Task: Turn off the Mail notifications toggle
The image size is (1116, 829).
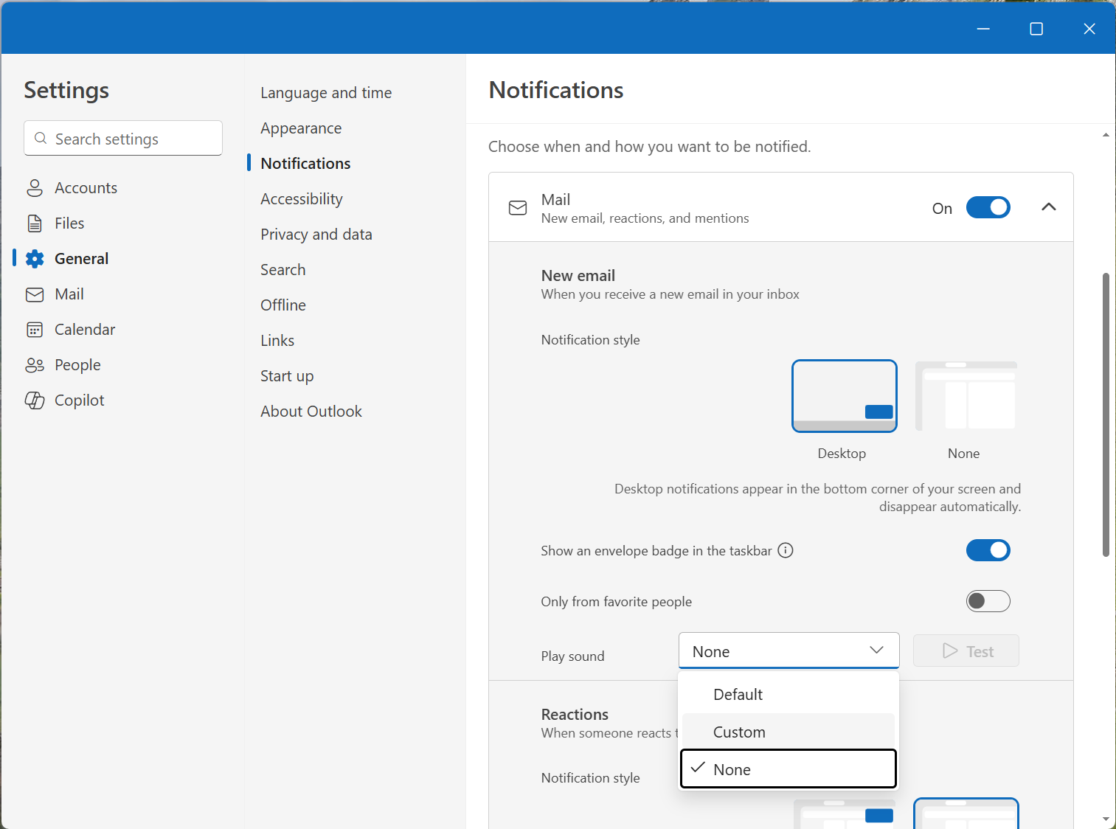Action: click(988, 207)
